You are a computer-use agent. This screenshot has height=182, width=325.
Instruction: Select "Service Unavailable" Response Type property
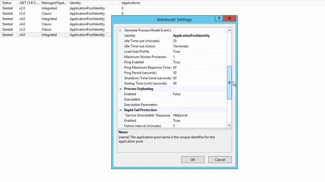pos(147,115)
